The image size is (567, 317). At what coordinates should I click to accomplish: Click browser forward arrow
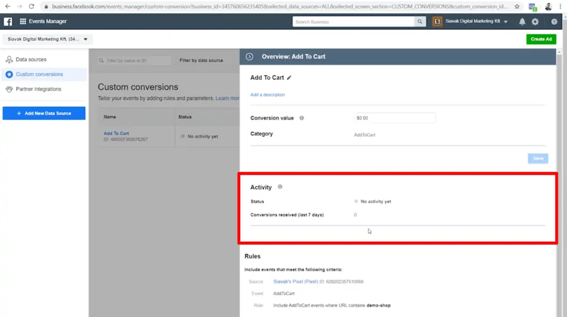coord(19,7)
